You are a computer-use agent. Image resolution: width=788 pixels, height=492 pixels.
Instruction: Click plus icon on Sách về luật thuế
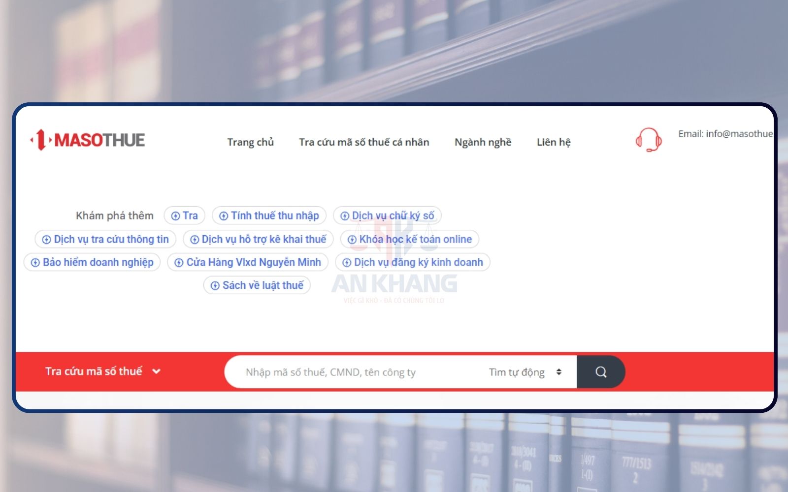[x=215, y=286]
